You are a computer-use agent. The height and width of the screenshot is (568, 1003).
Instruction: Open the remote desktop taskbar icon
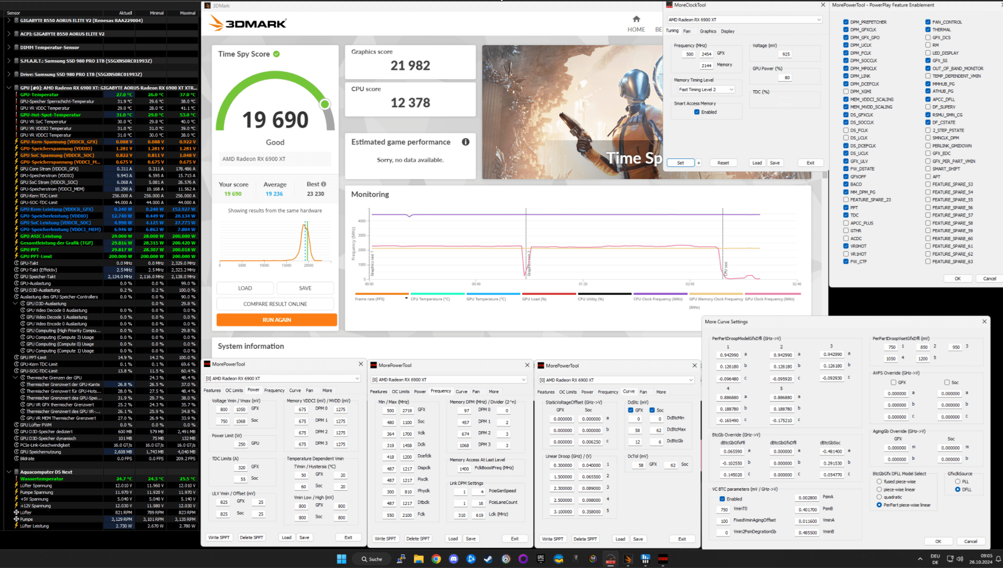point(401,559)
